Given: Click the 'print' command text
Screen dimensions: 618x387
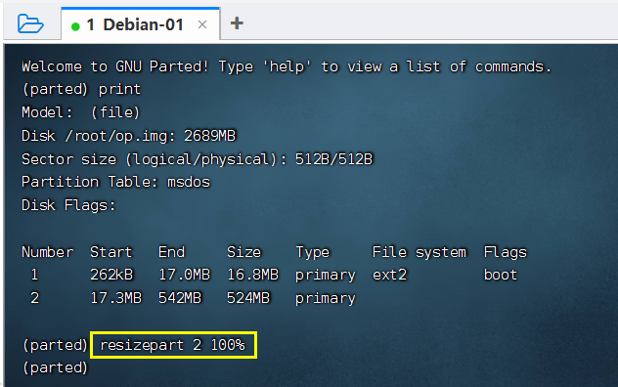Looking at the screenshot, I should (119, 90).
